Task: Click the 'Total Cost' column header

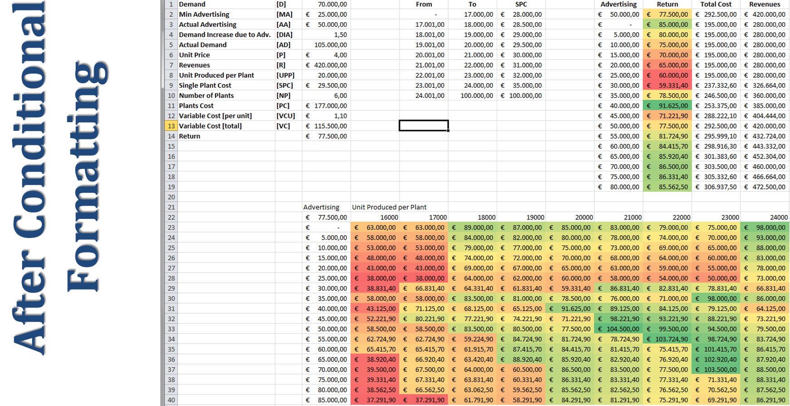Action: (716, 4)
